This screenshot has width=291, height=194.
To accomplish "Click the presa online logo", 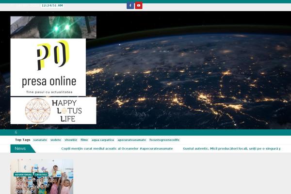I will [48, 67].
